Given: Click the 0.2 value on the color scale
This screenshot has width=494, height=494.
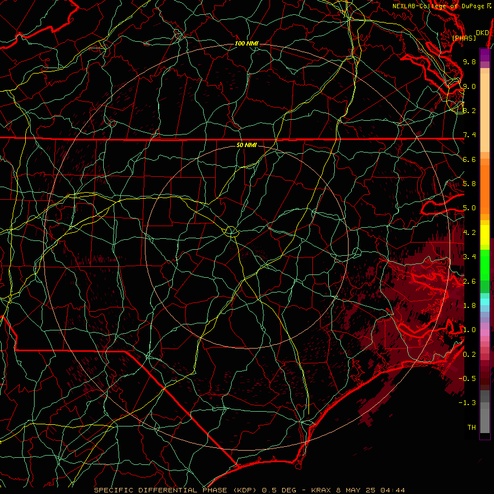Looking at the screenshot, I should click(x=469, y=355).
